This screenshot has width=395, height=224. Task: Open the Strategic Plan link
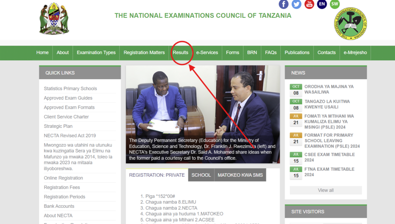[58, 126]
